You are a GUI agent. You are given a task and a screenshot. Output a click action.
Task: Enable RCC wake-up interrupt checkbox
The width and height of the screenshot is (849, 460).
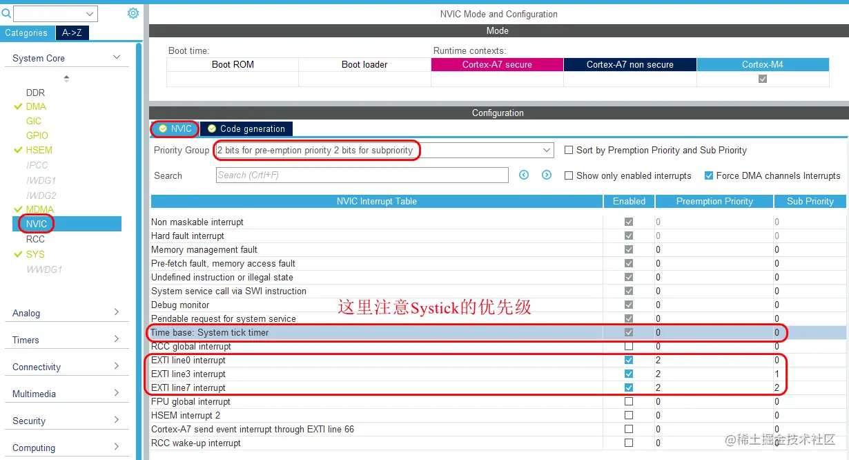click(629, 443)
